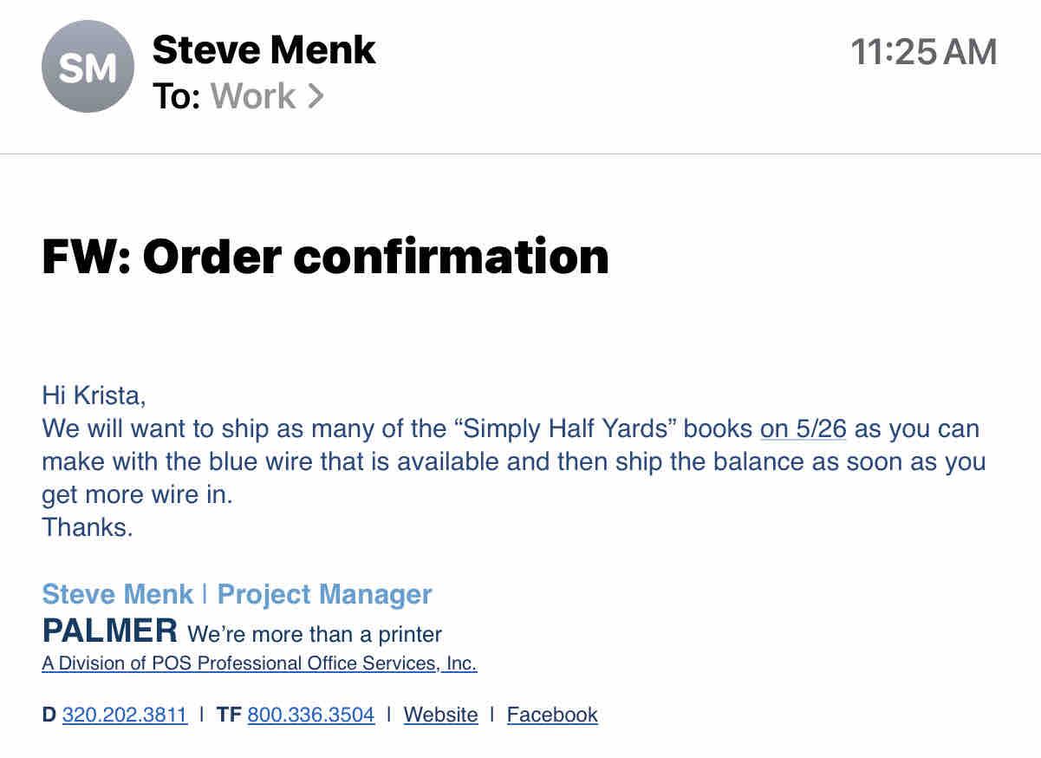Click the 11:25 AM timestamp
Viewport: 1041px width, 758px height.
coord(923,52)
